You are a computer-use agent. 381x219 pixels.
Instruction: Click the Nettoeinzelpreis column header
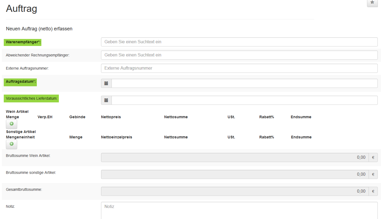tap(116, 137)
